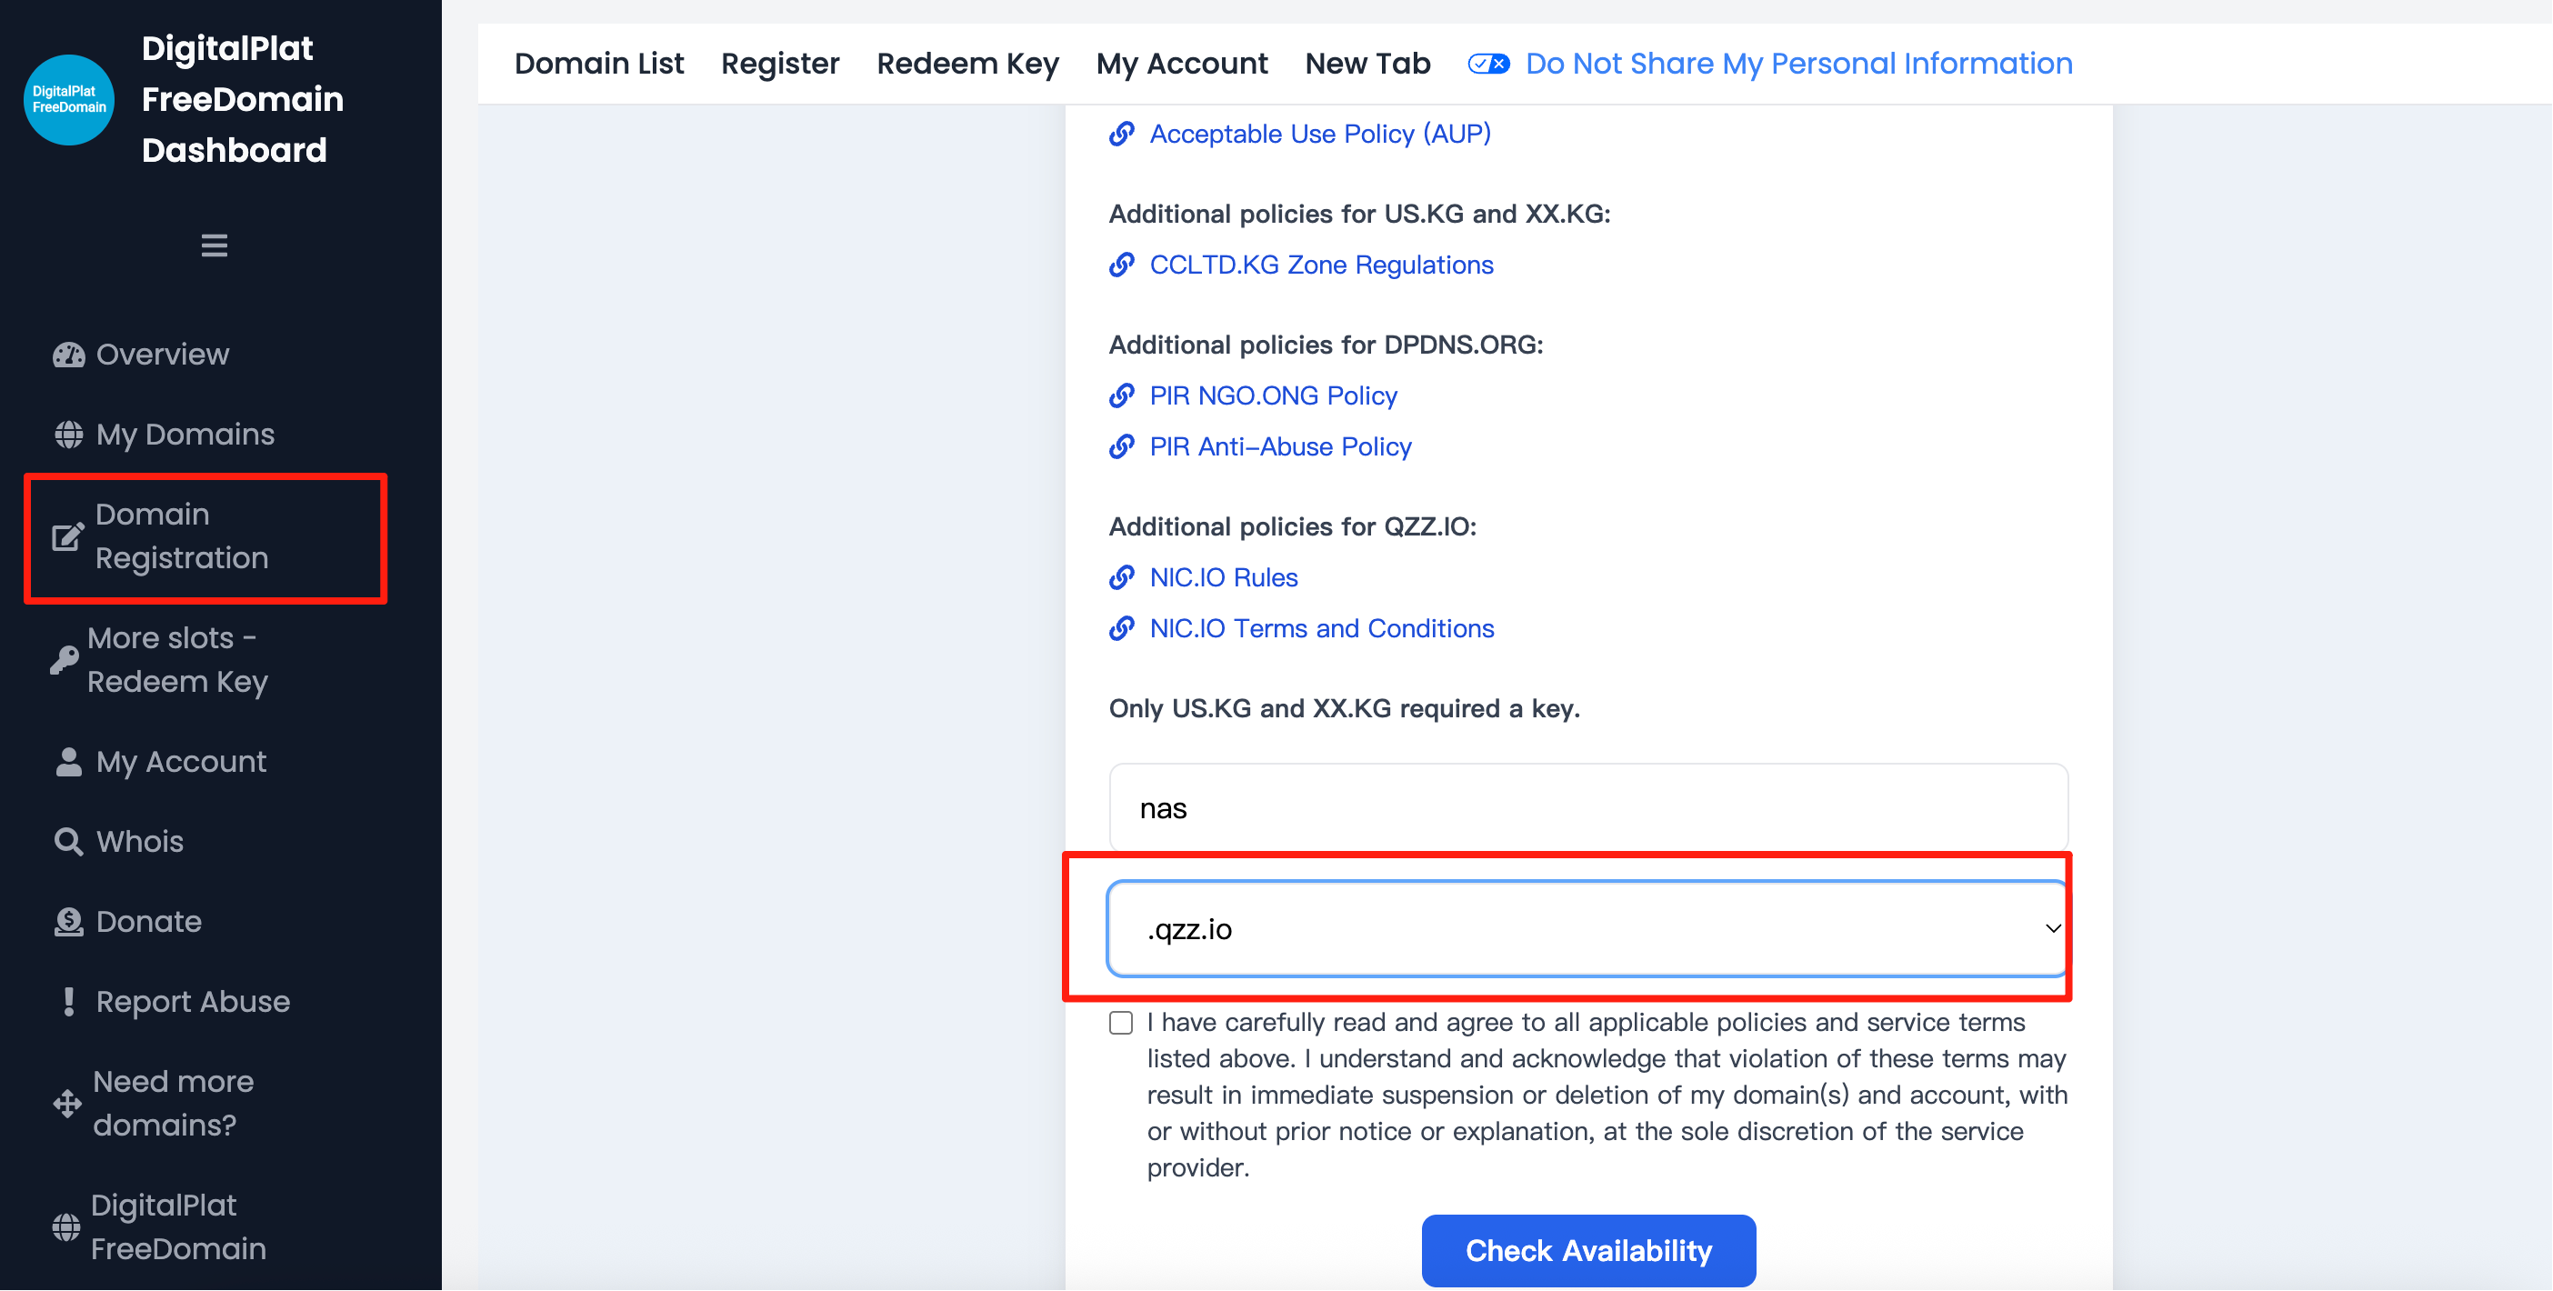
Task: Click the Need more domains? sidebar item
Action: (x=174, y=1103)
